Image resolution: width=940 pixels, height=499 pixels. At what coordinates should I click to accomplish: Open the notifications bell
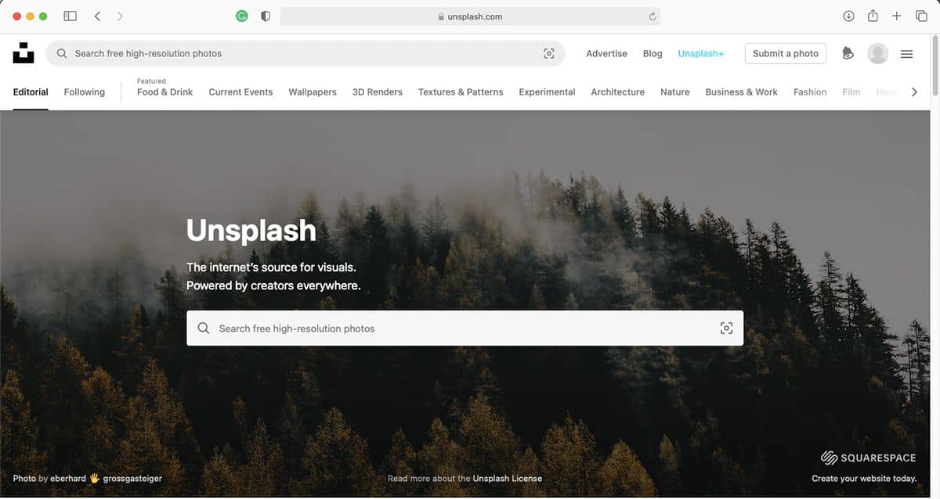coord(848,53)
